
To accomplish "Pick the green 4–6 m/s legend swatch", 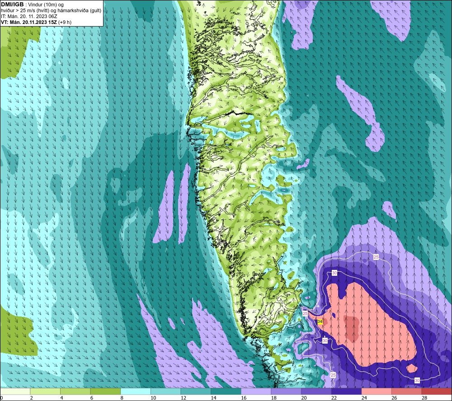I will pos(75,391).
